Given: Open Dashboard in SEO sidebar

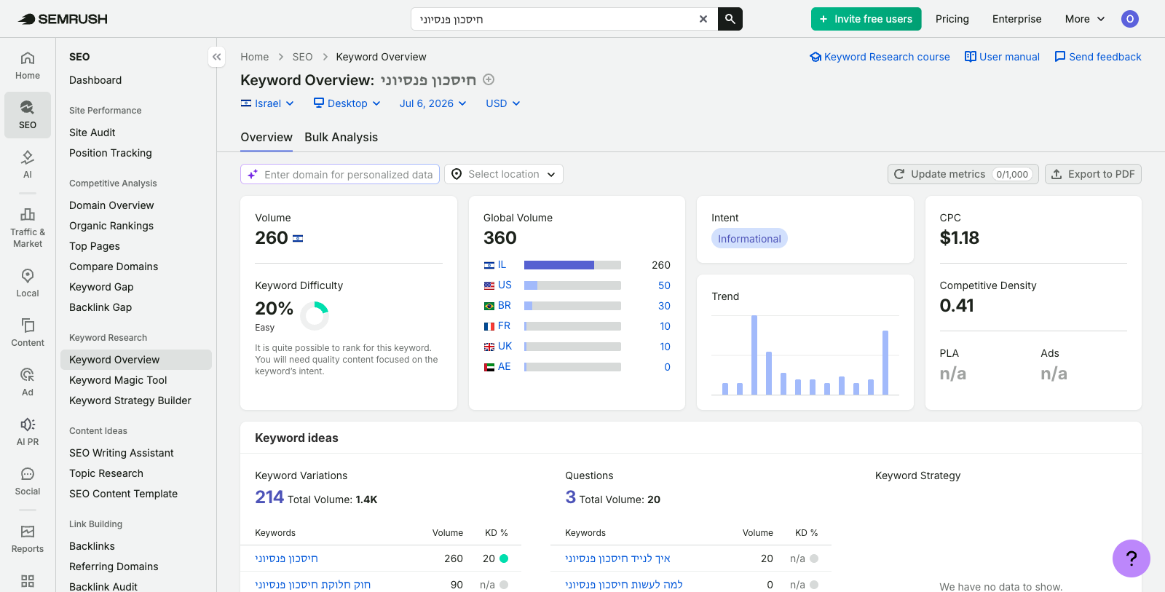Looking at the screenshot, I should click(x=95, y=80).
